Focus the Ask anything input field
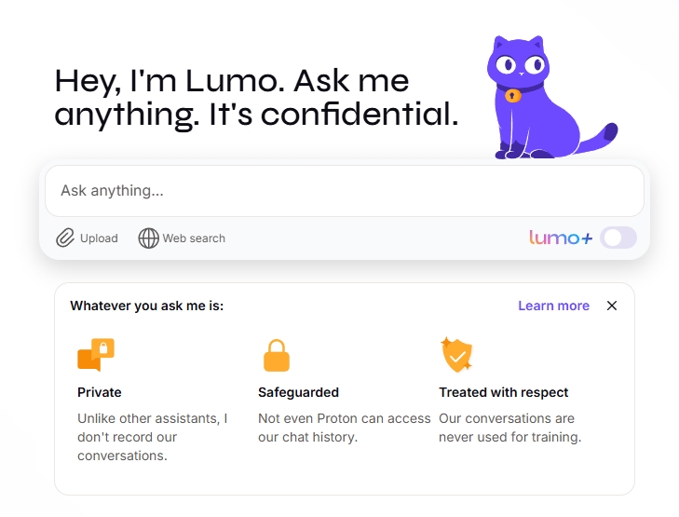 (345, 191)
